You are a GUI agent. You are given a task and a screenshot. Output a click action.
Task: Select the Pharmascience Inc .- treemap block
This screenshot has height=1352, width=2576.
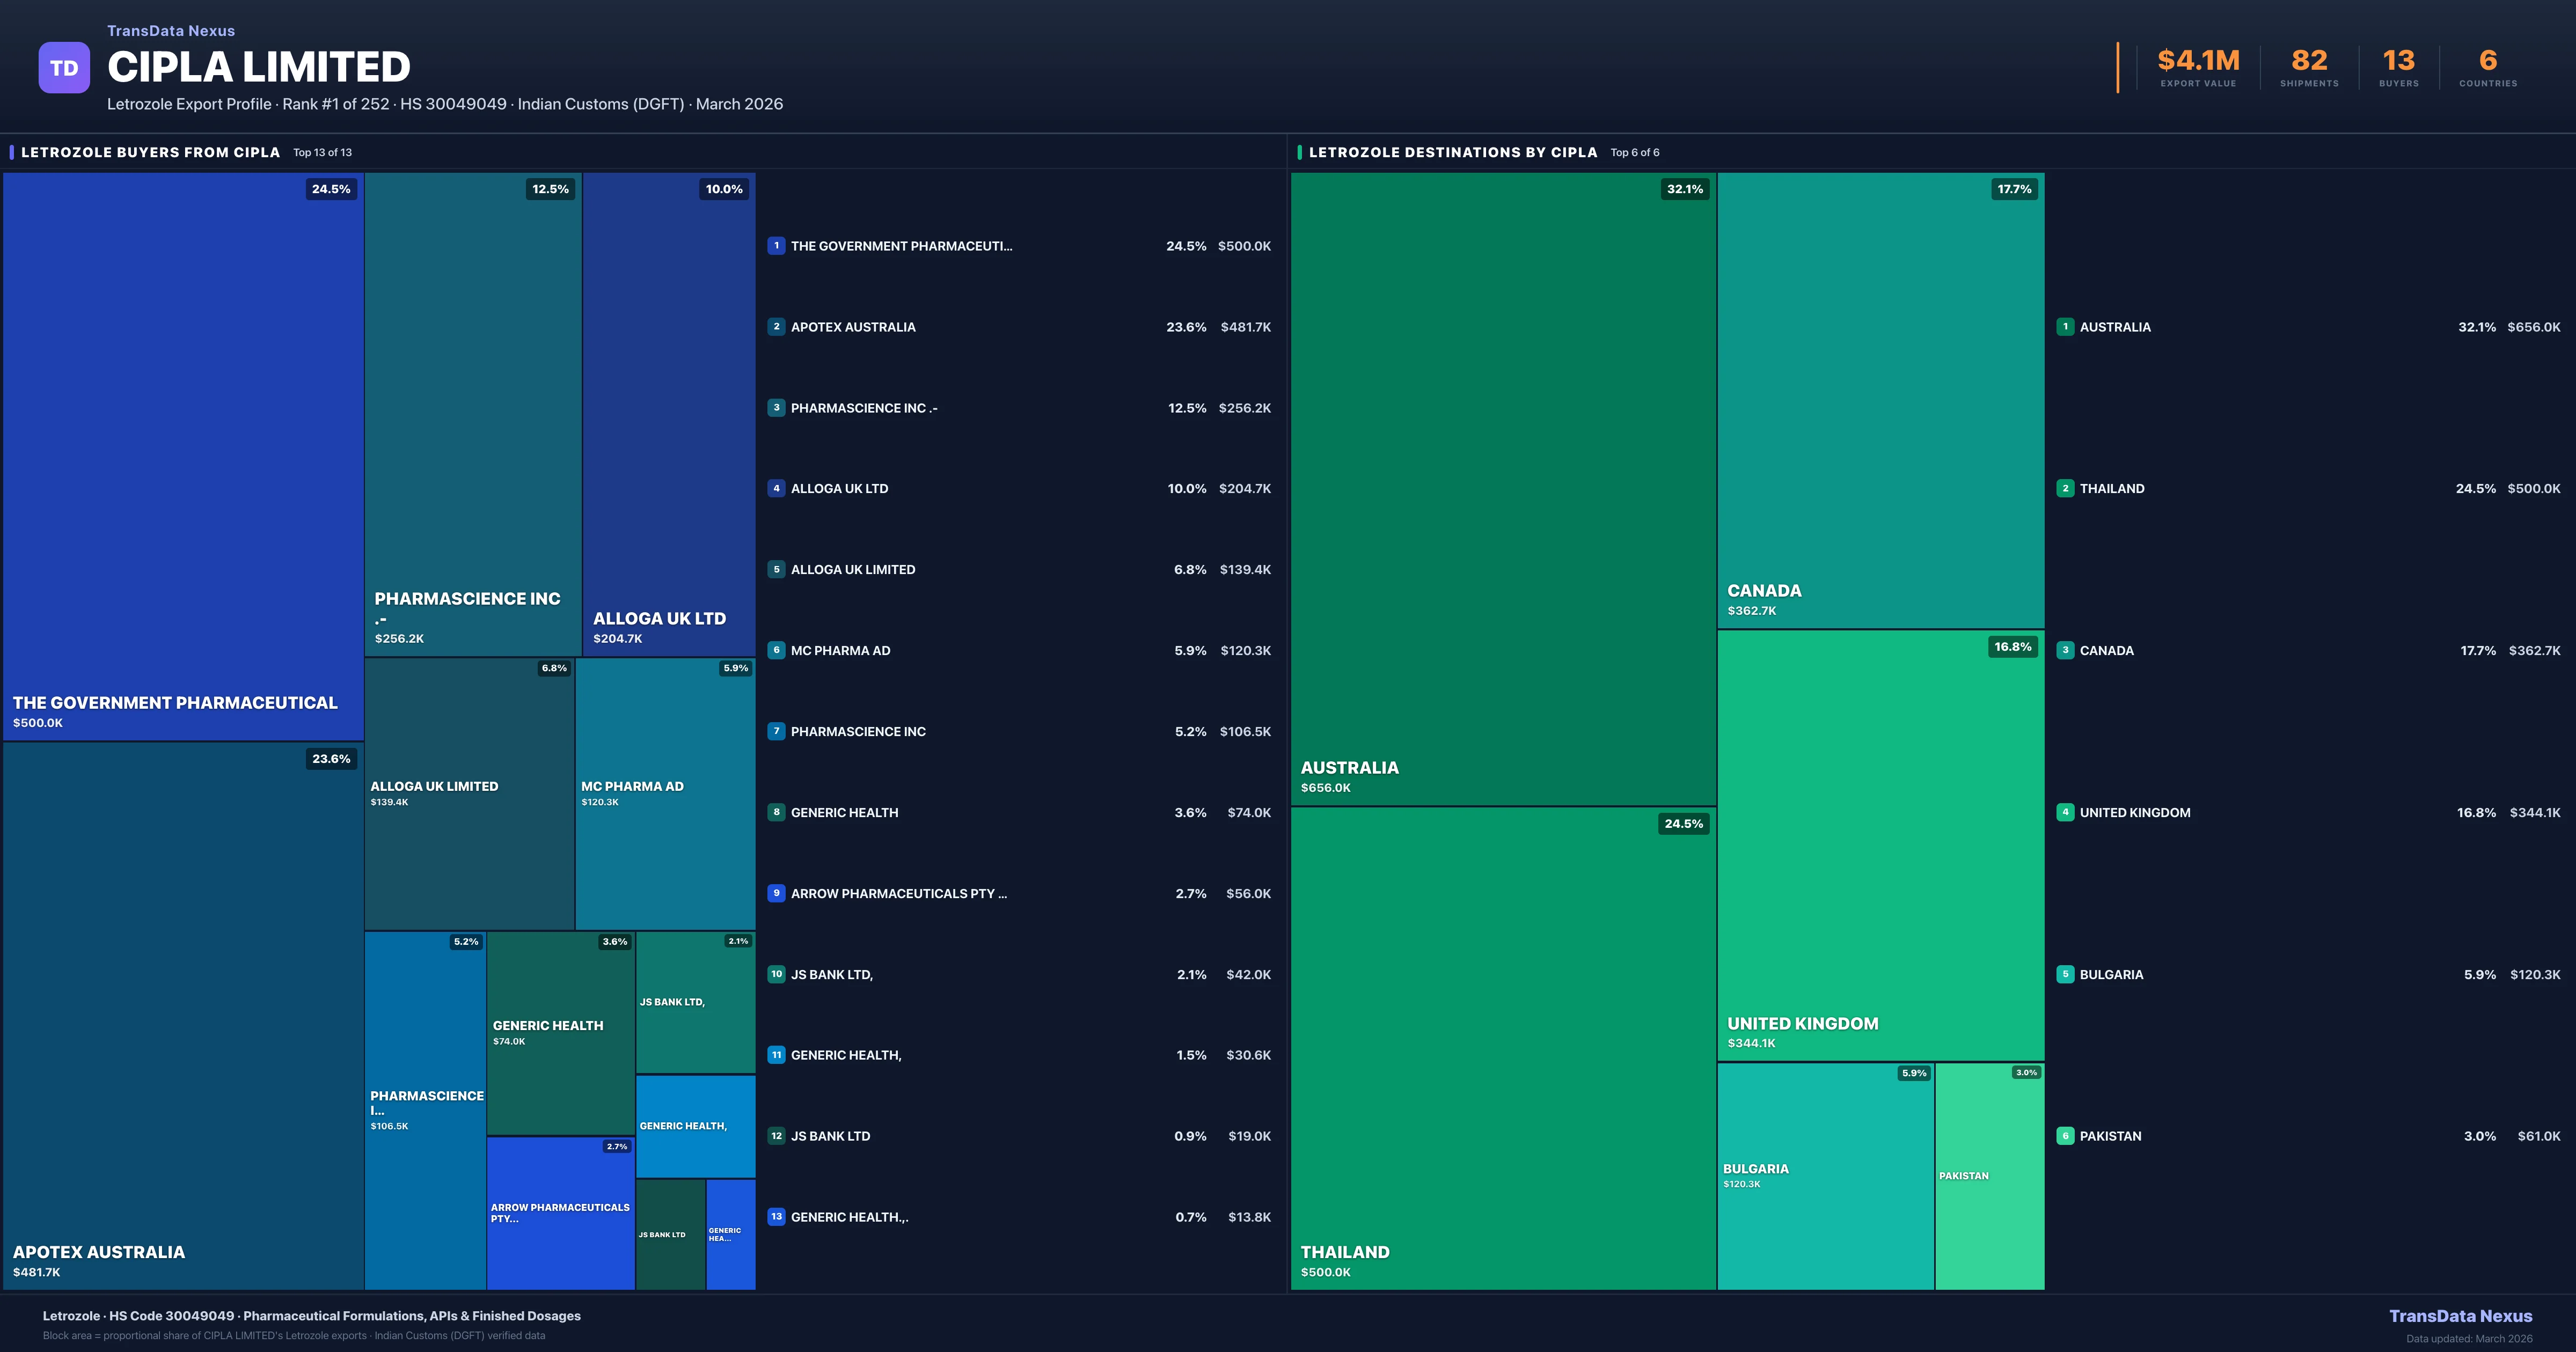[473, 414]
